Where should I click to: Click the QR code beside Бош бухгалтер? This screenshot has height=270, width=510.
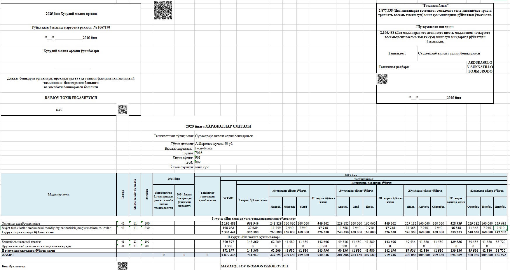coord(123,266)
